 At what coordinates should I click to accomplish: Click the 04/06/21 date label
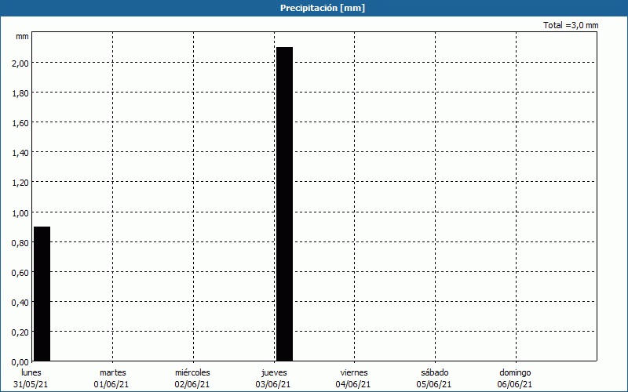pos(353,384)
